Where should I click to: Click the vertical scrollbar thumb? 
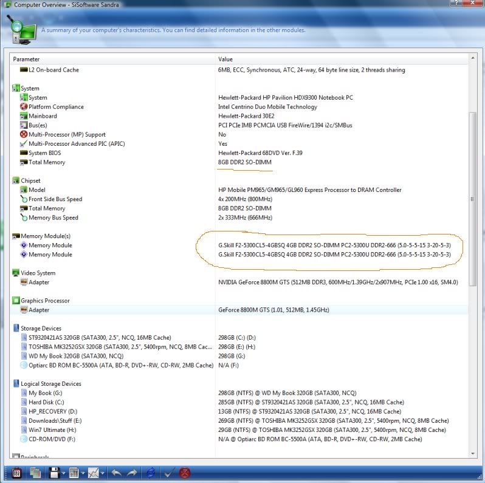pos(473,199)
